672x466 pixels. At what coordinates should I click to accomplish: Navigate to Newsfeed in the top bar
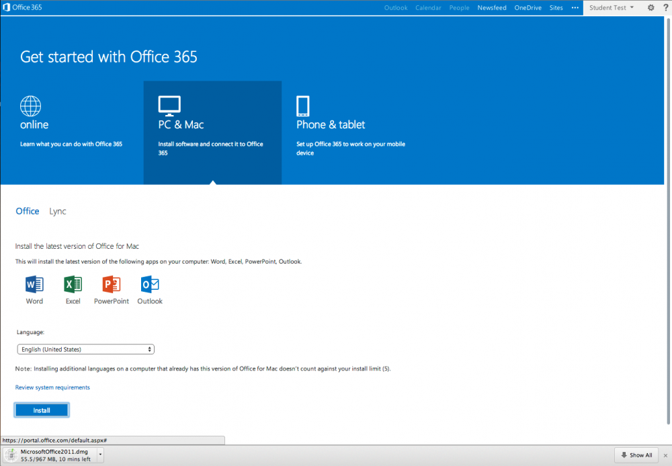(491, 7)
